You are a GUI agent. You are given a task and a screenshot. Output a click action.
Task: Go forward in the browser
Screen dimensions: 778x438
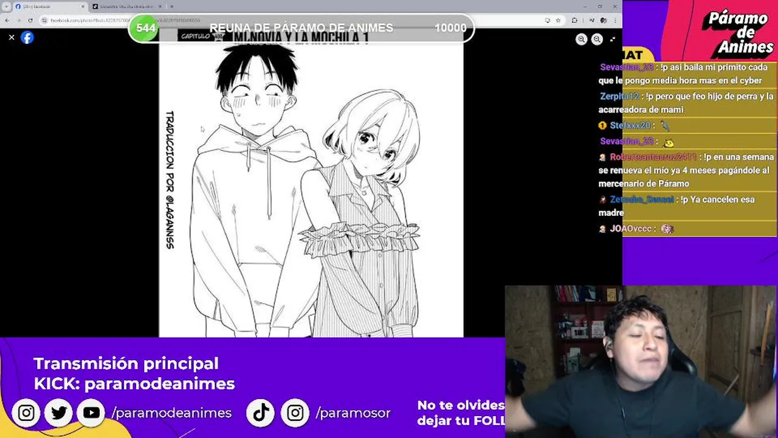coord(18,20)
